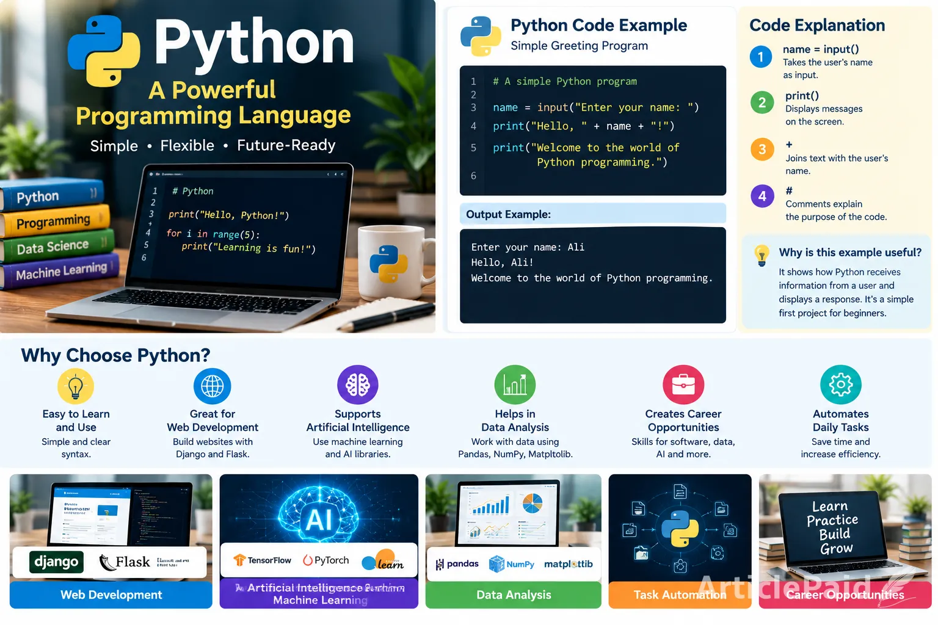Click the text Comments explain the purpose

pos(836,211)
